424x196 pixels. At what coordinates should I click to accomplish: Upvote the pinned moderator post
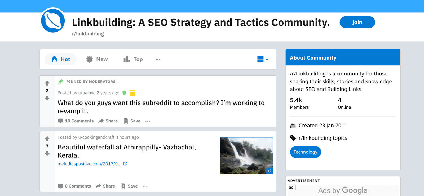tap(47, 83)
